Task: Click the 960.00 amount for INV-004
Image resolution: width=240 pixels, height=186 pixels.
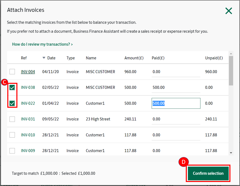Action: pos(130,72)
